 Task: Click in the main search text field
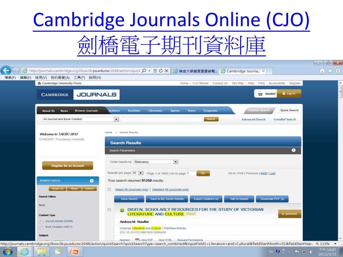click(162, 119)
